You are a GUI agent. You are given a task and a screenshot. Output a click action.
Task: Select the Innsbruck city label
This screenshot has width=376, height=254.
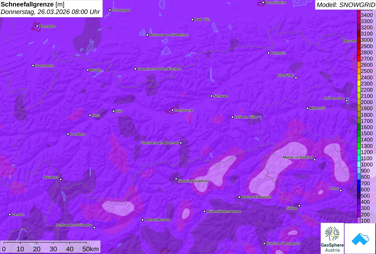(x=184, y=110)
